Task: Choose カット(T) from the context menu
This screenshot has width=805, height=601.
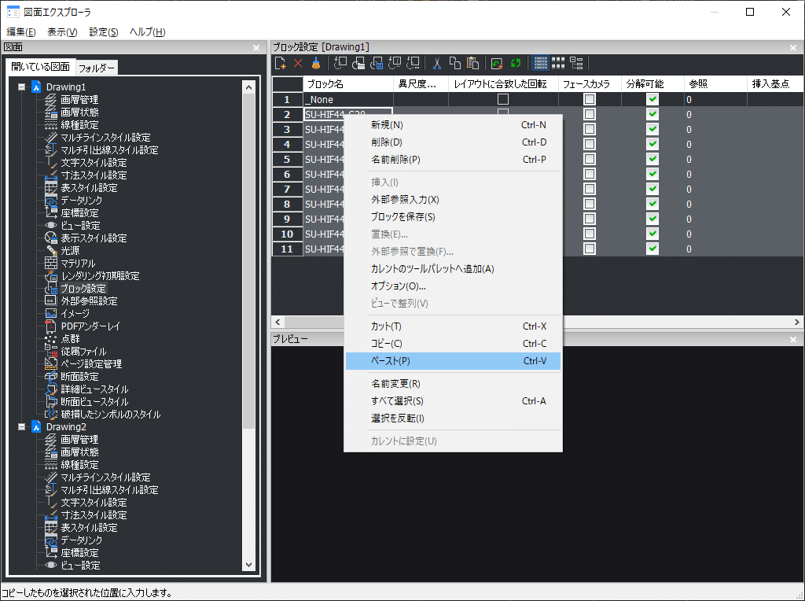Action: [453, 326]
